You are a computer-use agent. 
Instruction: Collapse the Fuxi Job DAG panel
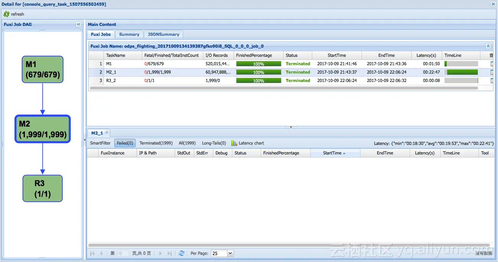coord(78,24)
